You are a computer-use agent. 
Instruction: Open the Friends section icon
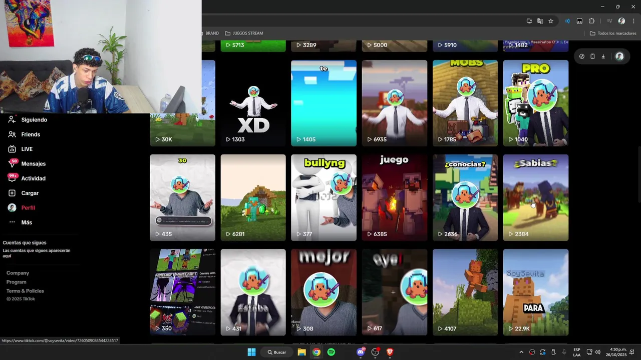click(x=12, y=134)
